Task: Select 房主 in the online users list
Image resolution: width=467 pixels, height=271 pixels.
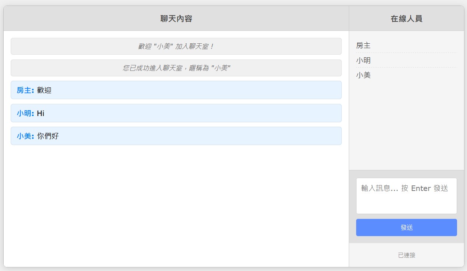Action: pos(406,46)
